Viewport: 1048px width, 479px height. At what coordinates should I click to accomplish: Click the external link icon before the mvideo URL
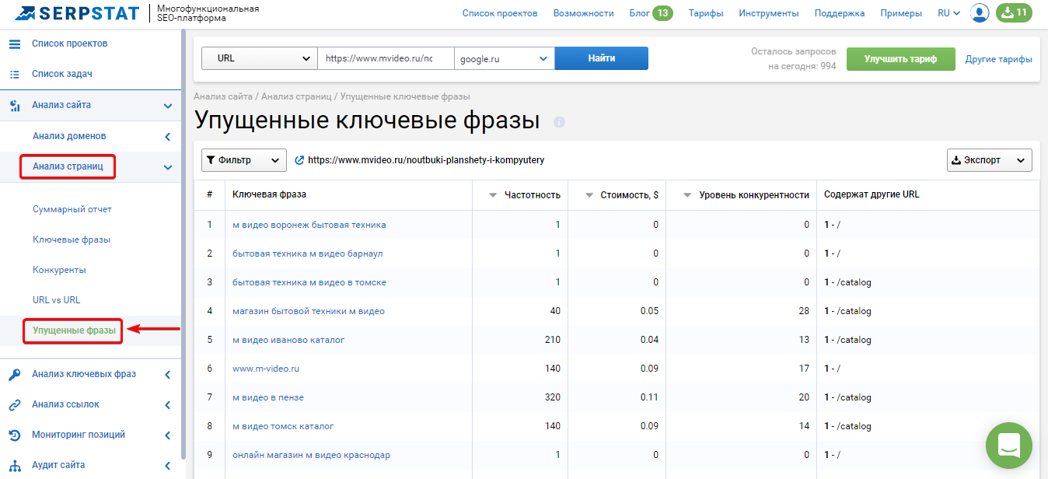tap(300, 160)
